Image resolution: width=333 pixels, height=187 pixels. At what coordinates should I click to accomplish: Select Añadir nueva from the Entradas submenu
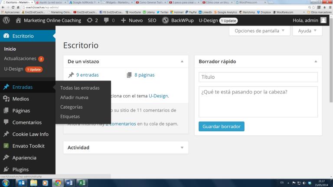pyautogui.click(x=74, y=97)
